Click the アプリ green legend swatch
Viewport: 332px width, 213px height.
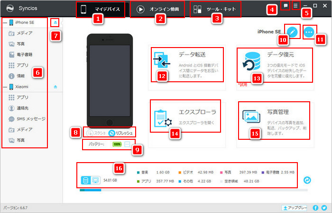(x=138, y=182)
